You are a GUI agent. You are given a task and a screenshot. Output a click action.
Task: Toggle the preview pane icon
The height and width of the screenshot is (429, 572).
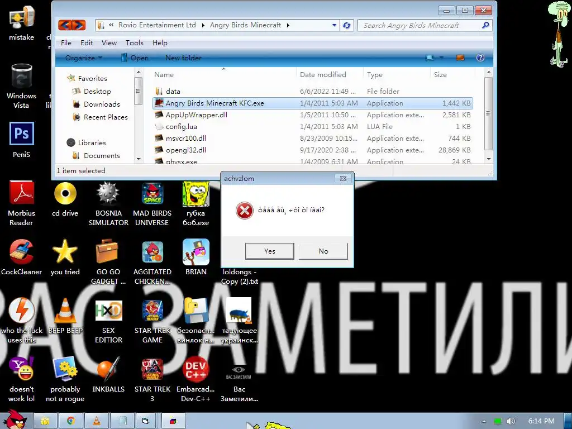(460, 58)
